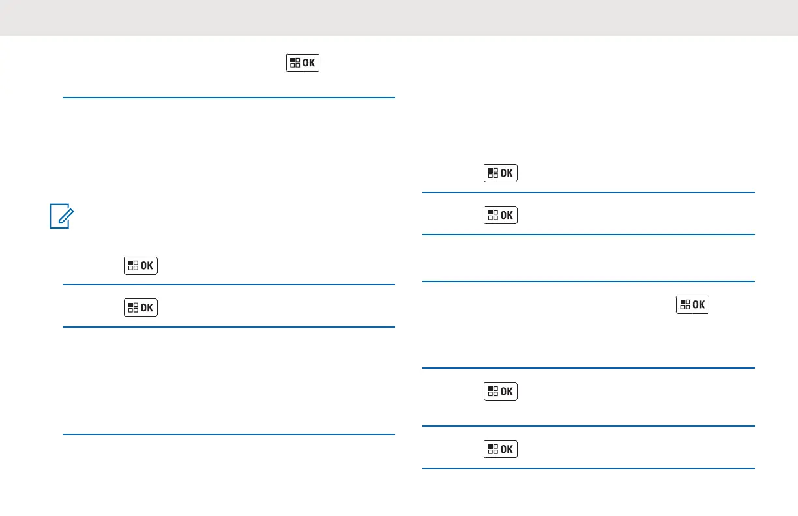Click the gray header bar at the top
This screenshot has height=516, width=798.
click(399, 18)
